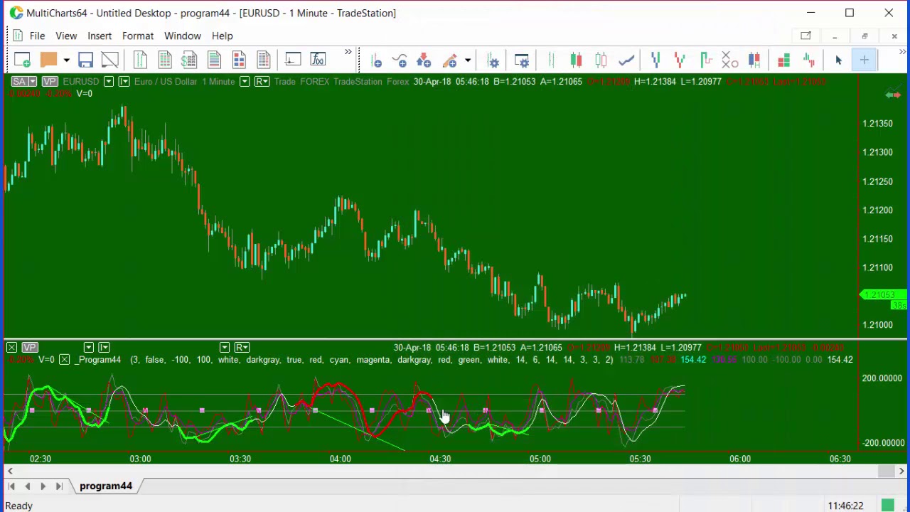Switch chart type to hollow candlesticks
Viewport: 910px width, 512px height.
click(601, 61)
